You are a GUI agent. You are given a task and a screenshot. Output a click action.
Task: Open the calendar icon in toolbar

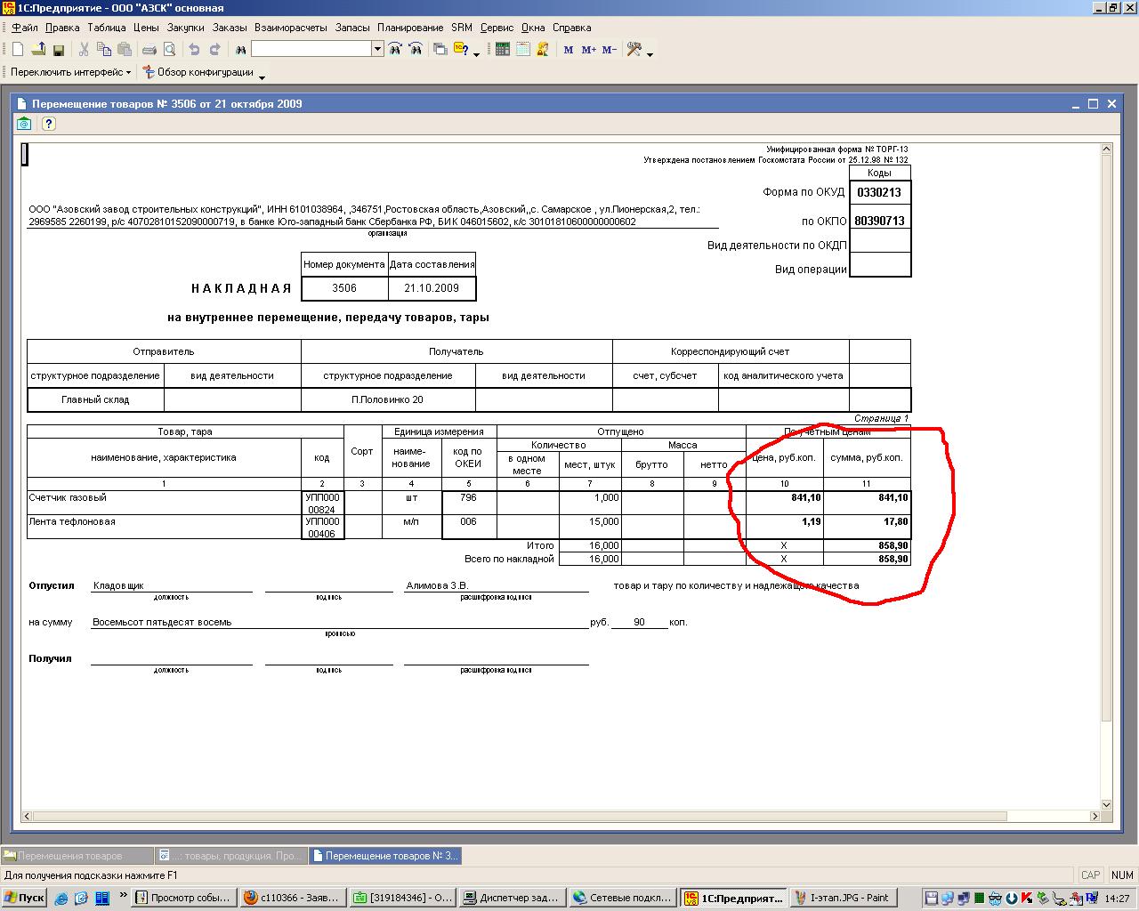[x=522, y=50]
